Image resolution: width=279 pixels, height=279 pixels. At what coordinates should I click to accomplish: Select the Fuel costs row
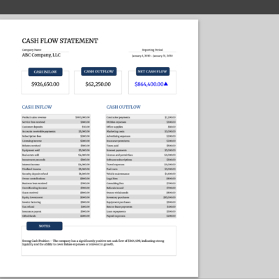point(141,169)
